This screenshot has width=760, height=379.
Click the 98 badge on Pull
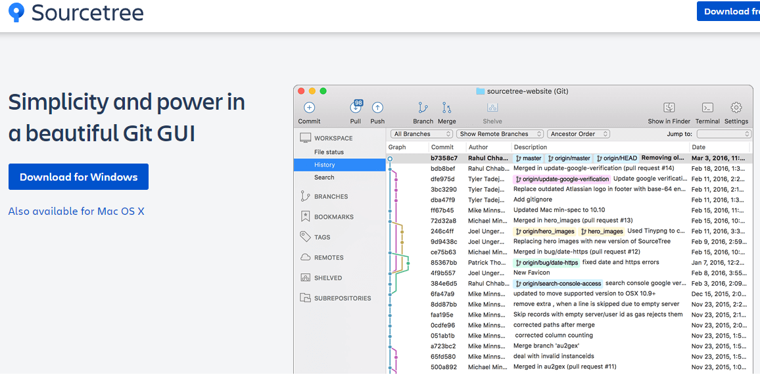[x=359, y=102]
